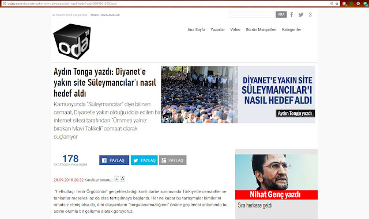Viewport: 369px width, 219px height.
Task: Click the 02 Kasım 2016 Çarşamba date text
Action: pos(69,15)
